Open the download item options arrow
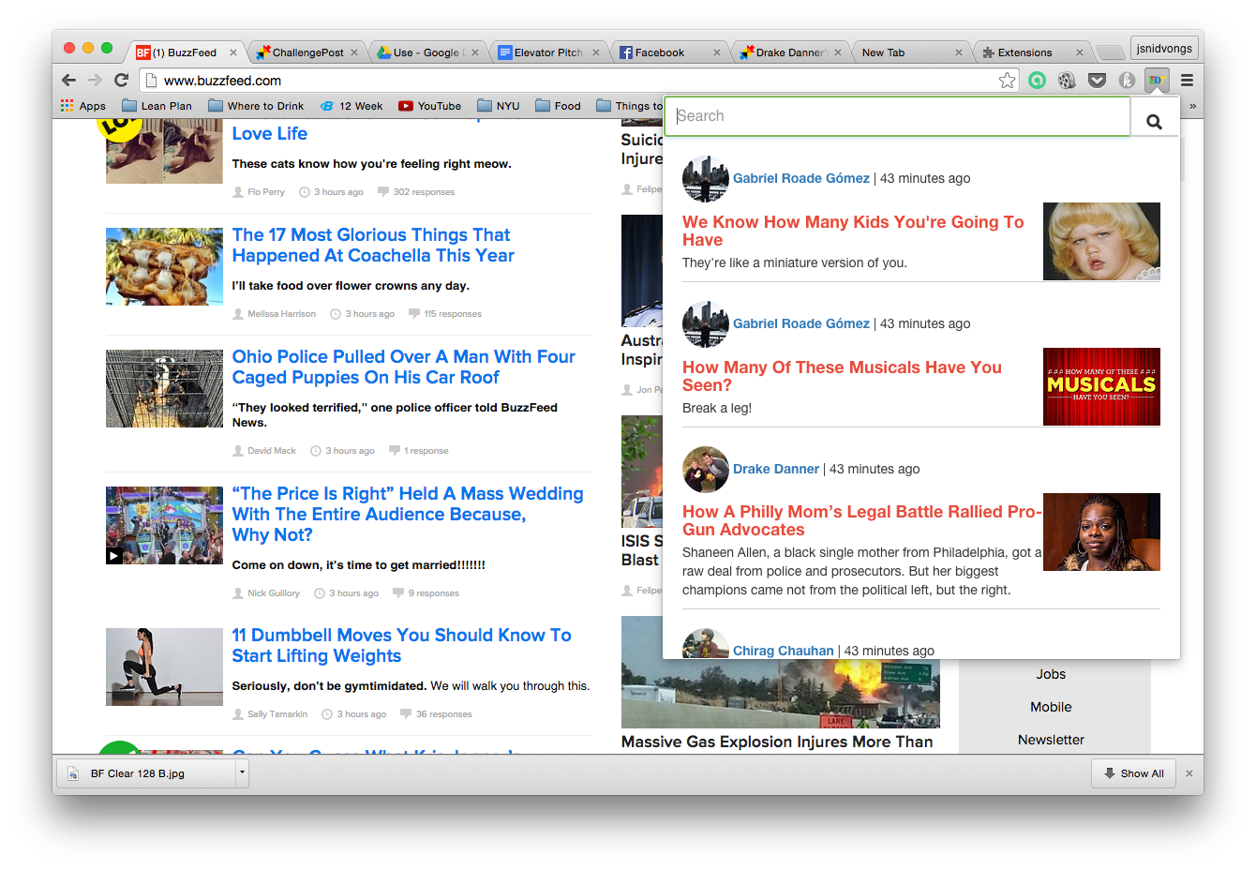 [x=242, y=773]
